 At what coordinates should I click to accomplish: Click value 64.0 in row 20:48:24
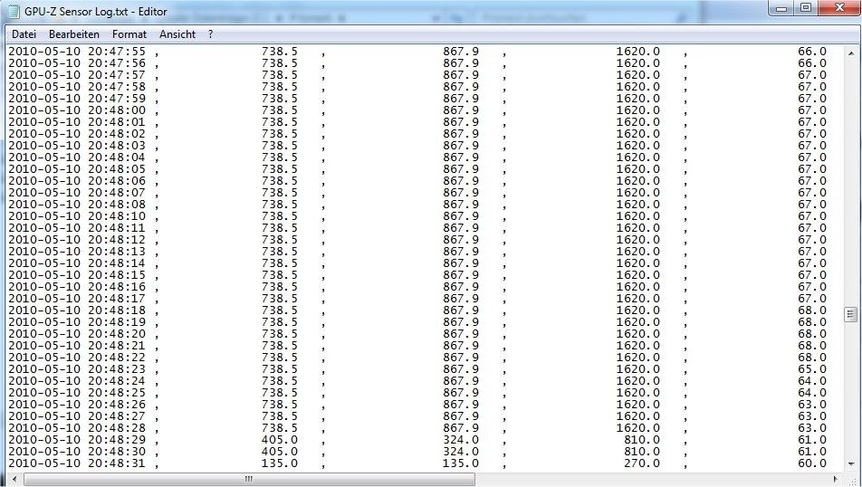(812, 381)
